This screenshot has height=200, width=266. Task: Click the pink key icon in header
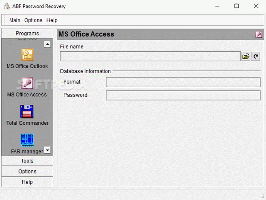tap(258, 34)
